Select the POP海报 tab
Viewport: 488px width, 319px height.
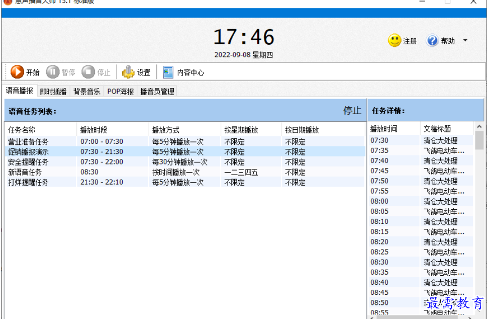[120, 91]
